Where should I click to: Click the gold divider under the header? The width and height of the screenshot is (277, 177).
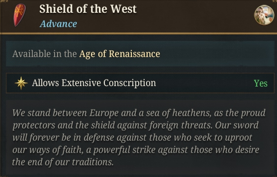pos(139,33)
